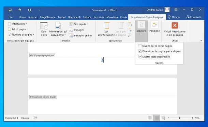Uncheck Diversi per le pagine pari e dispari

[140, 51]
